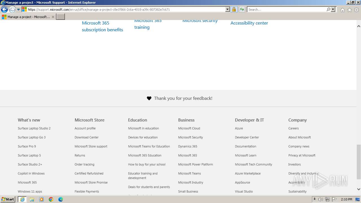The width and height of the screenshot is (361, 203).
Task: Open the Dynamics 365 link
Action: point(188,146)
